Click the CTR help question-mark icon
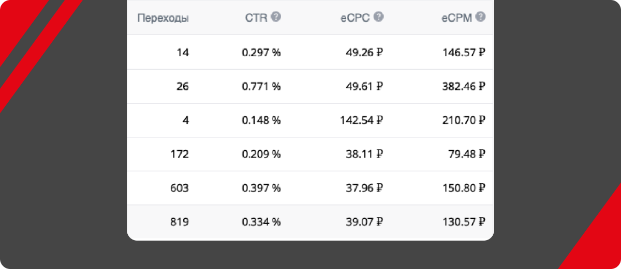 tap(276, 17)
